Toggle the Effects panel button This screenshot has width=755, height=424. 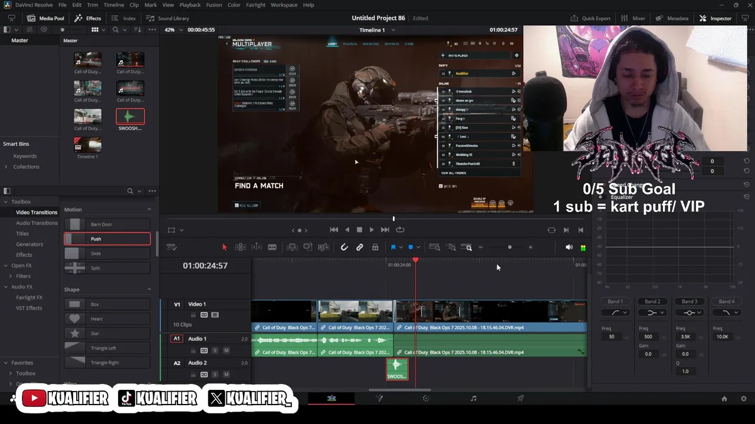click(88, 18)
